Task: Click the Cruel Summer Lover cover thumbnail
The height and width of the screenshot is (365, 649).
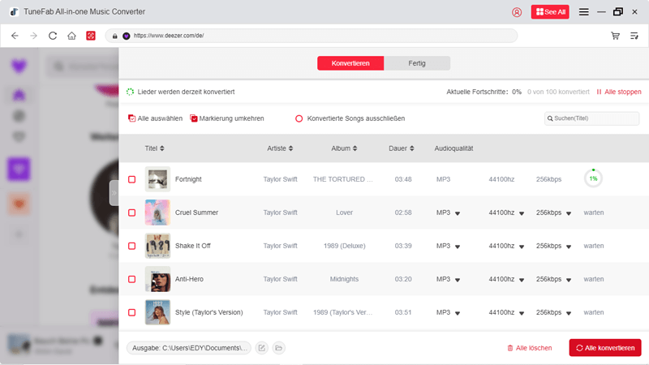Action: 157,213
